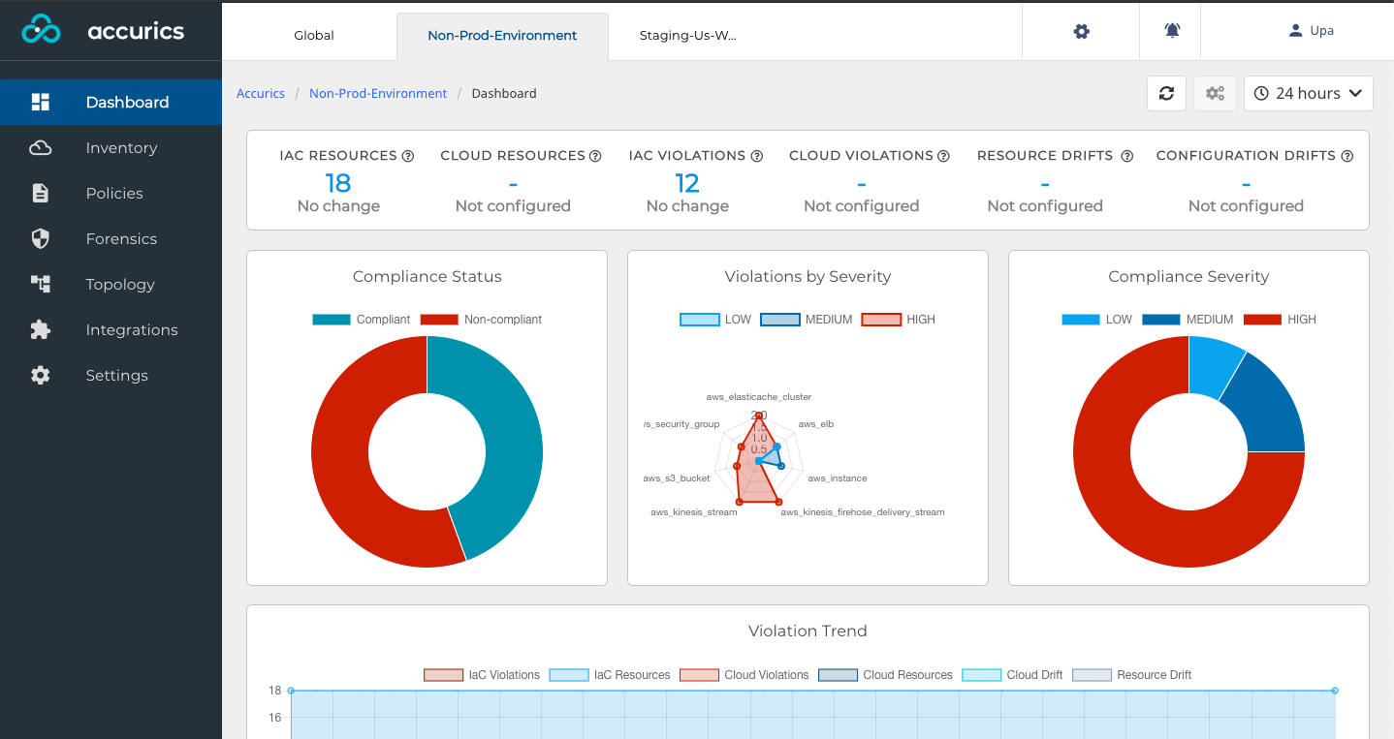Click the aws_kinesis_stream radar label
The image size is (1394, 739).
tap(694, 512)
